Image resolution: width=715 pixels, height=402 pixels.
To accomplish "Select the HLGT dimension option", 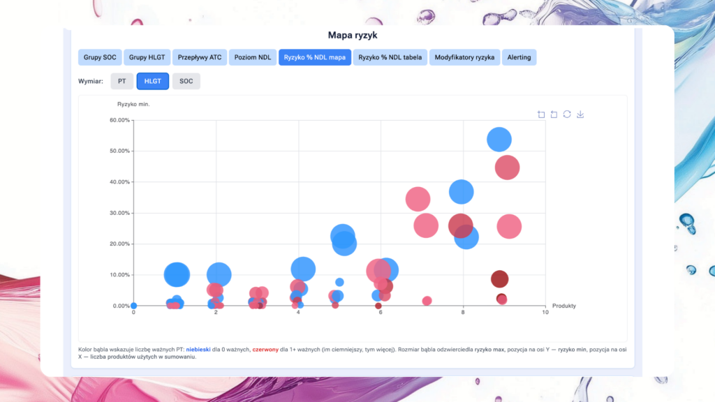I will coord(152,82).
